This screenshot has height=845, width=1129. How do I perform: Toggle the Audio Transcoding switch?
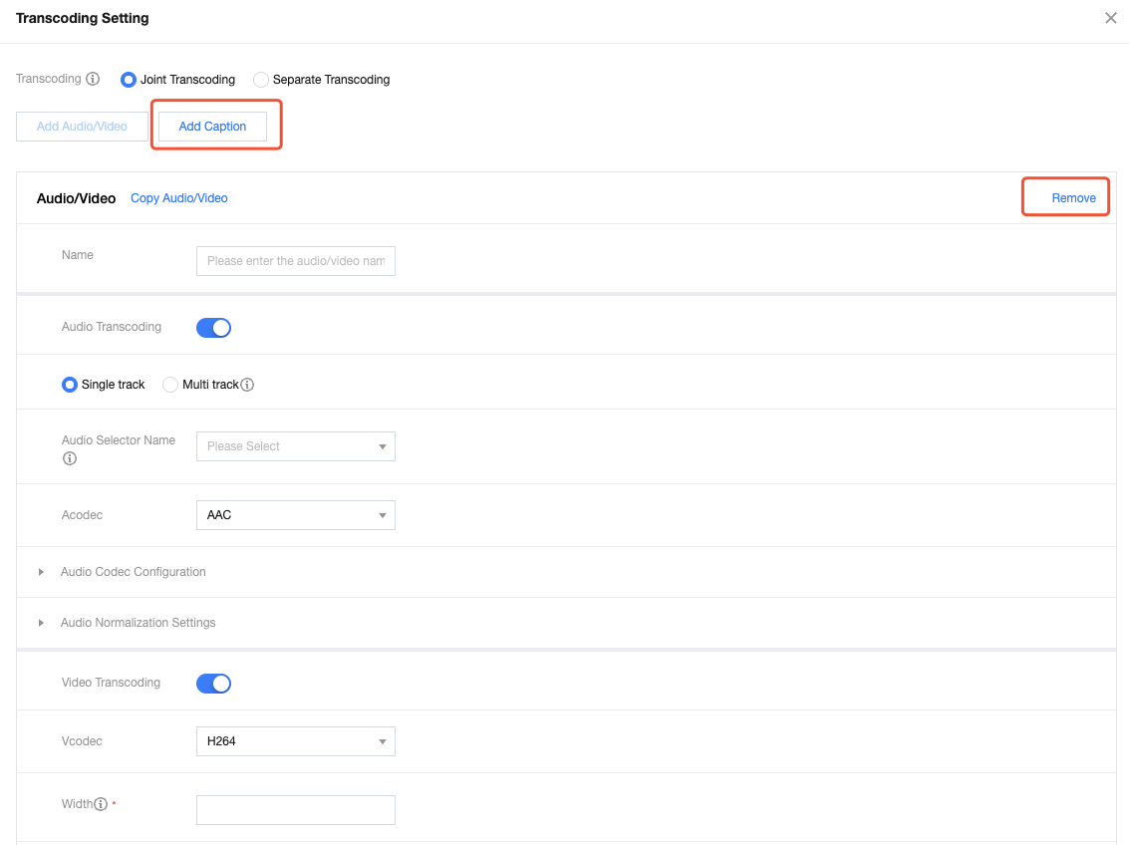click(213, 327)
